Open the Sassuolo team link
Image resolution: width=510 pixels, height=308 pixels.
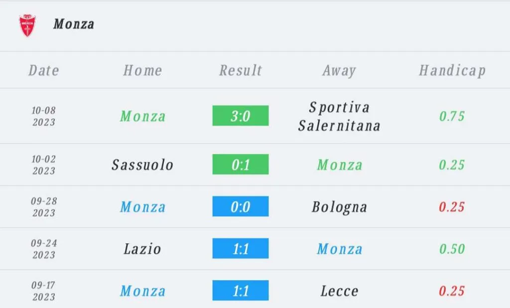(x=142, y=165)
